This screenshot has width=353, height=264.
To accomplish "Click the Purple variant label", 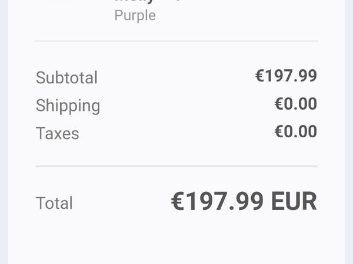I will click(x=135, y=15).
